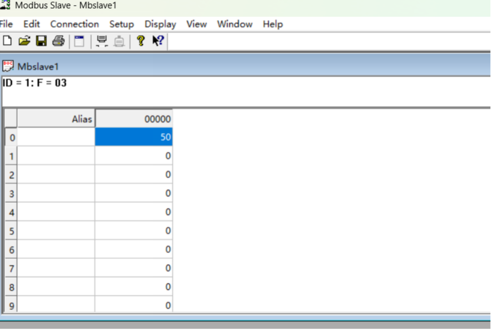491x330 pixels.
Task: Click the New document toolbar icon
Action: point(7,41)
